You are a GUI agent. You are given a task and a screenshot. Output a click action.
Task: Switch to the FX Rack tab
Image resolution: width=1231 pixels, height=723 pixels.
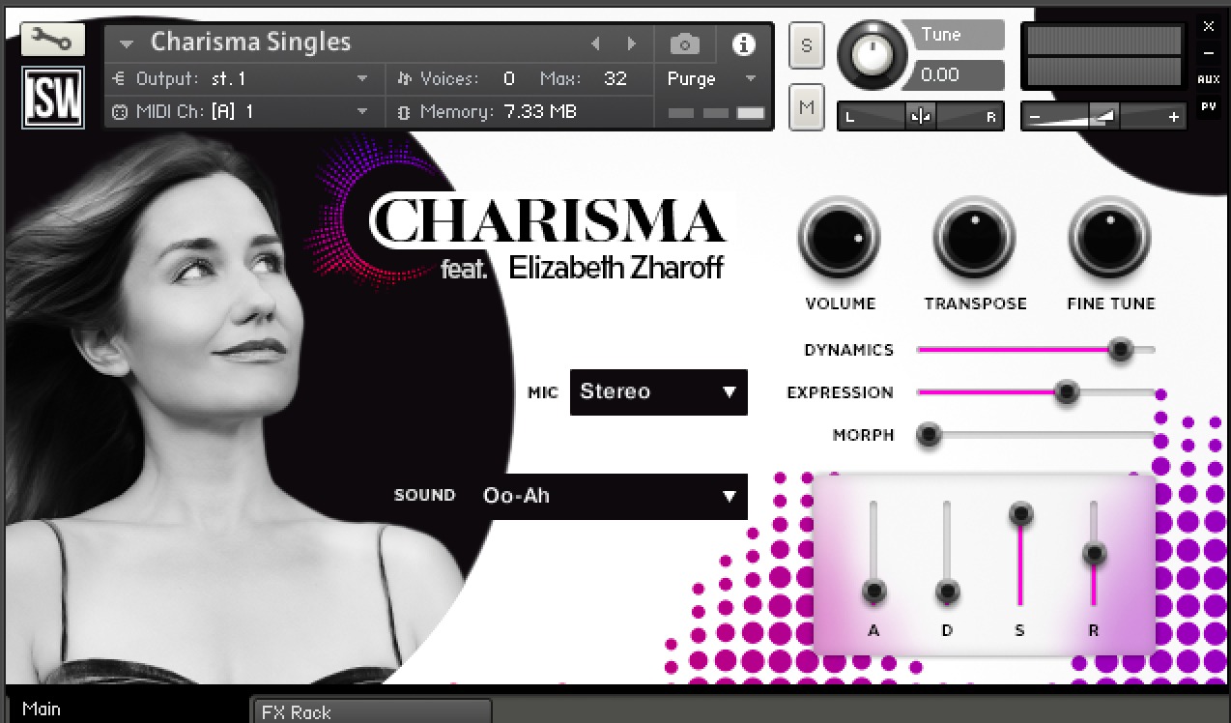tap(371, 711)
